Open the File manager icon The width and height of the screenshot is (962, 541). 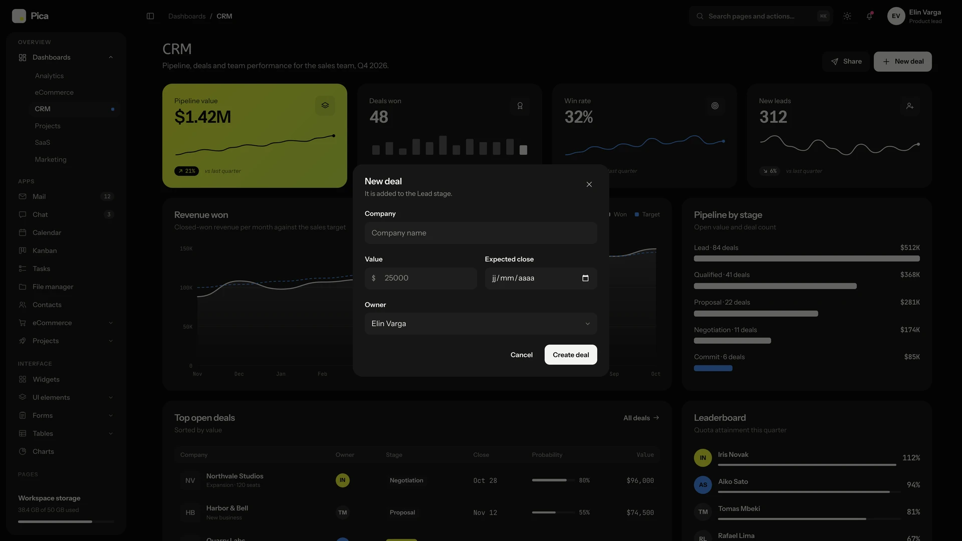click(x=23, y=287)
